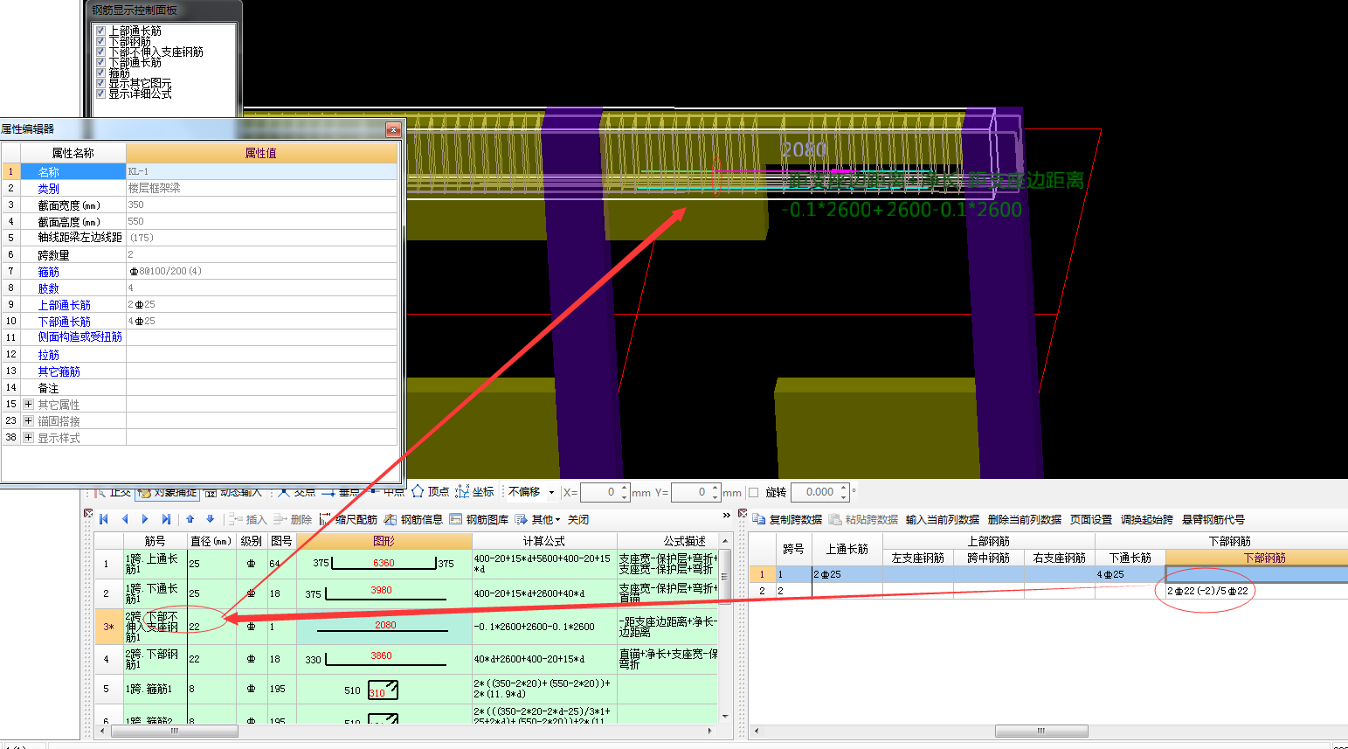This screenshot has width=1348, height=749.
Task: Select 类别 property row link
Action: point(49,189)
